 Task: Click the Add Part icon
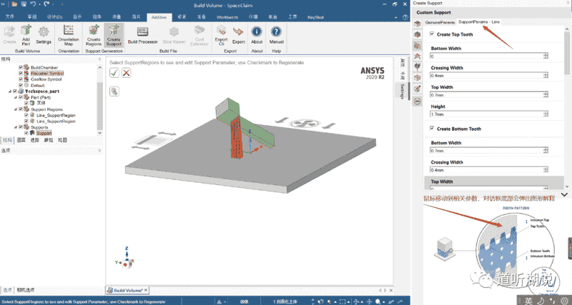coord(26,35)
